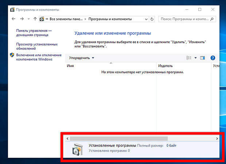This screenshot has height=164, width=226.
Task: Click the magnifier search icon
Action: [212, 19]
